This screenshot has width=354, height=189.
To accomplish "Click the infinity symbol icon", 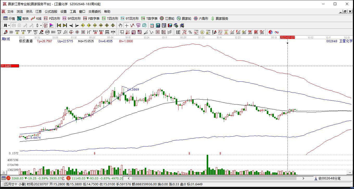I will (x=277, y=32).
